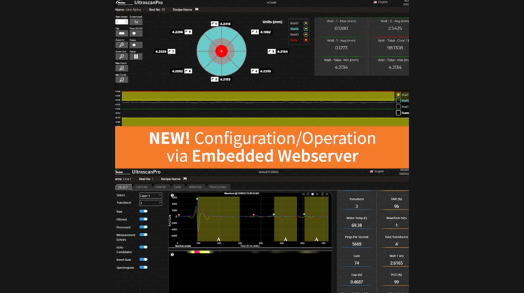Click the Rate Angle input field
This screenshot has height=293, width=524.
click(122, 22)
